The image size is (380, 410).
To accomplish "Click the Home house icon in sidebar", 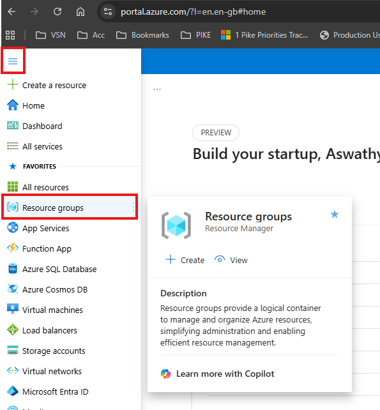I will point(13,105).
